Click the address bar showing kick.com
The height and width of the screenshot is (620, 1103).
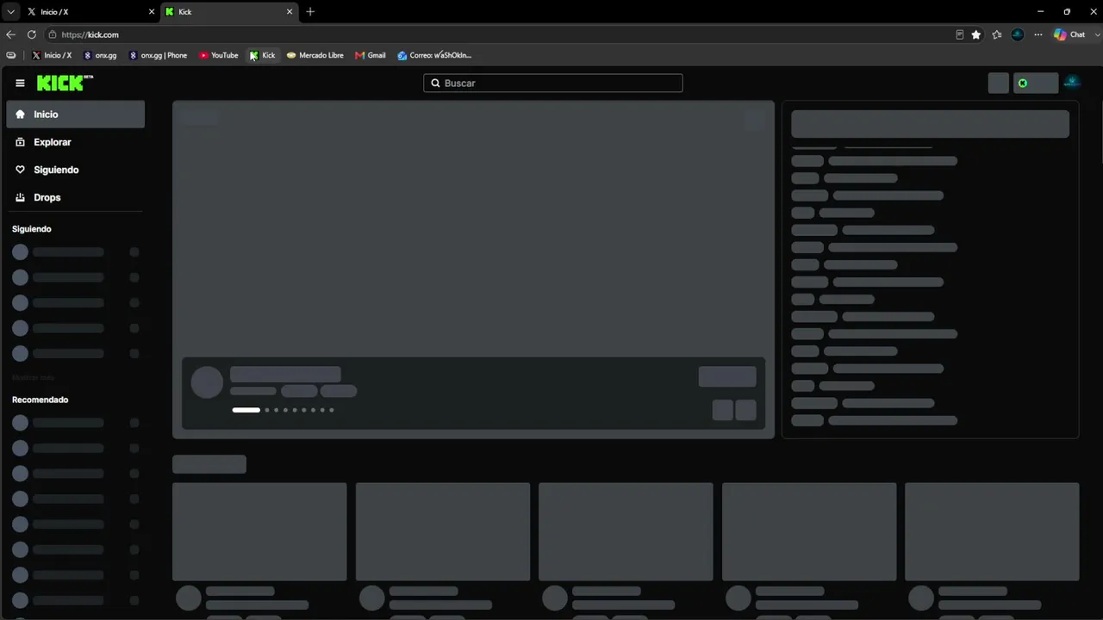500,34
